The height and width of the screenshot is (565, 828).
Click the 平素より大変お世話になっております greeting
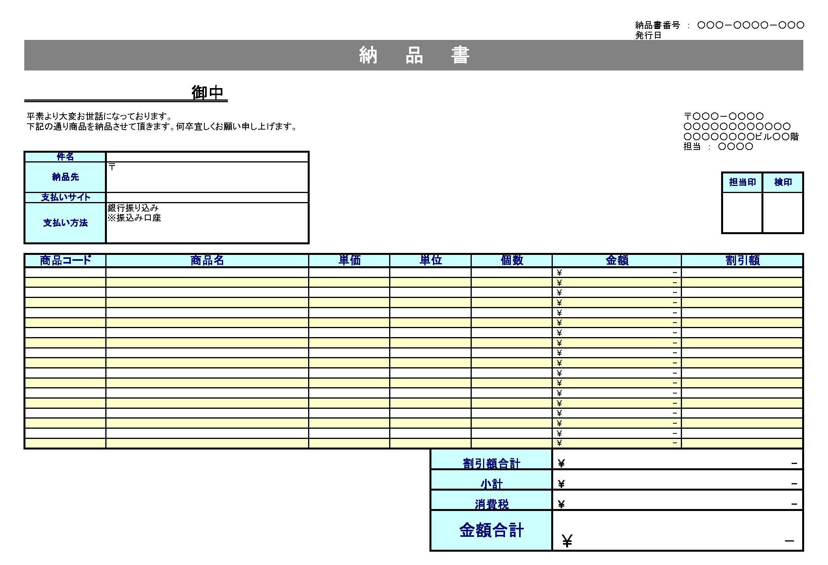click(99, 116)
